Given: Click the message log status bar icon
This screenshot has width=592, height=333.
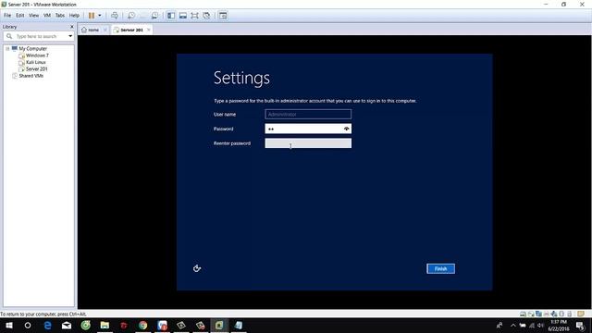Looking at the screenshot, I should coord(581,314).
